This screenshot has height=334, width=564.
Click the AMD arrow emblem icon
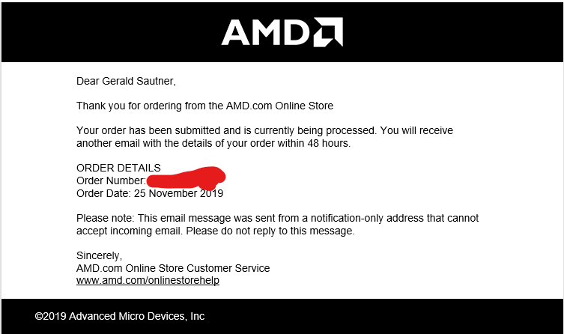click(x=328, y=32)
